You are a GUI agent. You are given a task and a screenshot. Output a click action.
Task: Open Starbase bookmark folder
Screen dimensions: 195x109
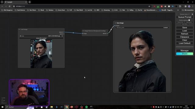(x=50, y=10)
